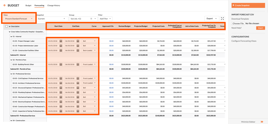268x124 pixels.
Task: Click the Create Snapshot button
Action: point(248,5)
